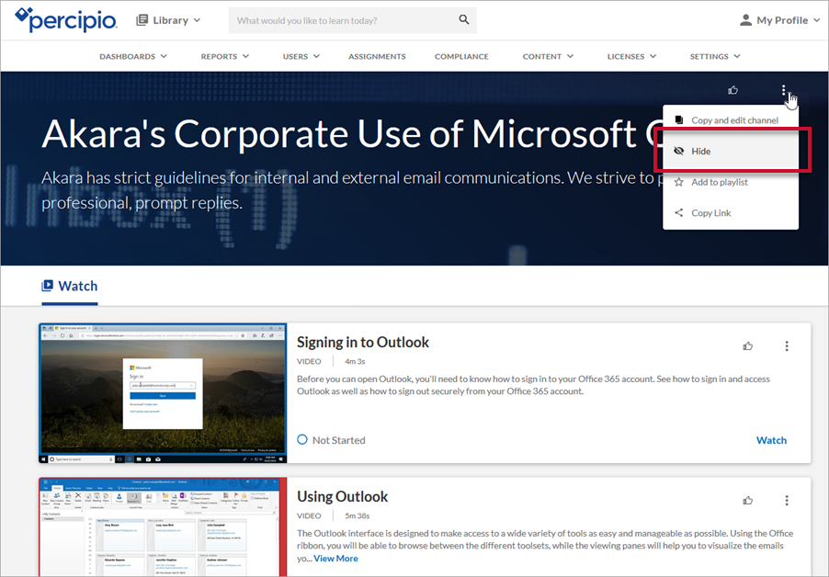The height and width of the screenshot is (577, 829).
Task: Click the search magnifier icon
Action: (x=463, y=20)
